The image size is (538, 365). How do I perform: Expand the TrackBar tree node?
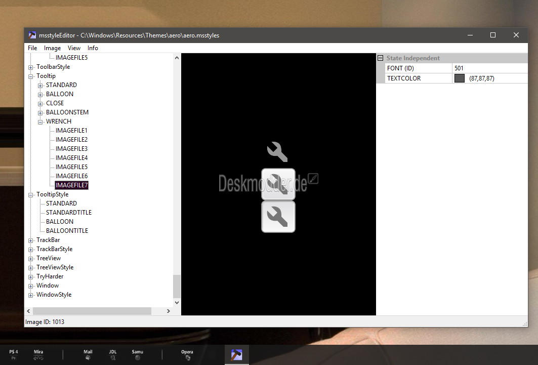31,240
